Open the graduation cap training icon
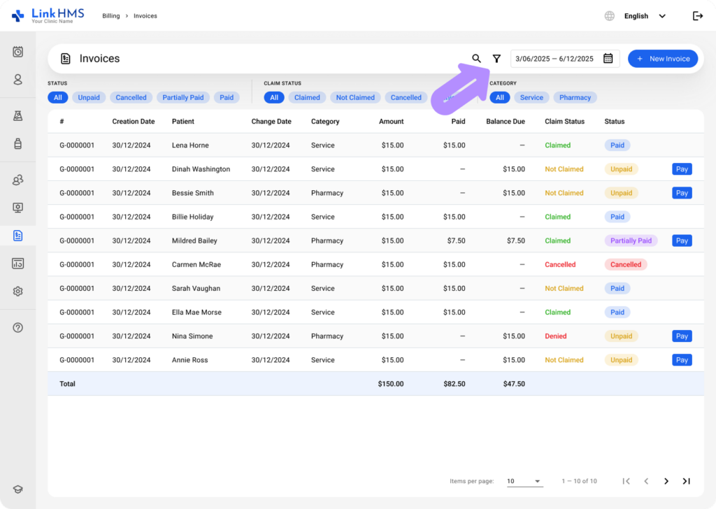This screenshot has height=509, width=716. [17, 489]
